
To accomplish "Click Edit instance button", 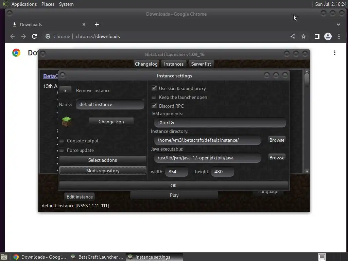I will (80, 197).
